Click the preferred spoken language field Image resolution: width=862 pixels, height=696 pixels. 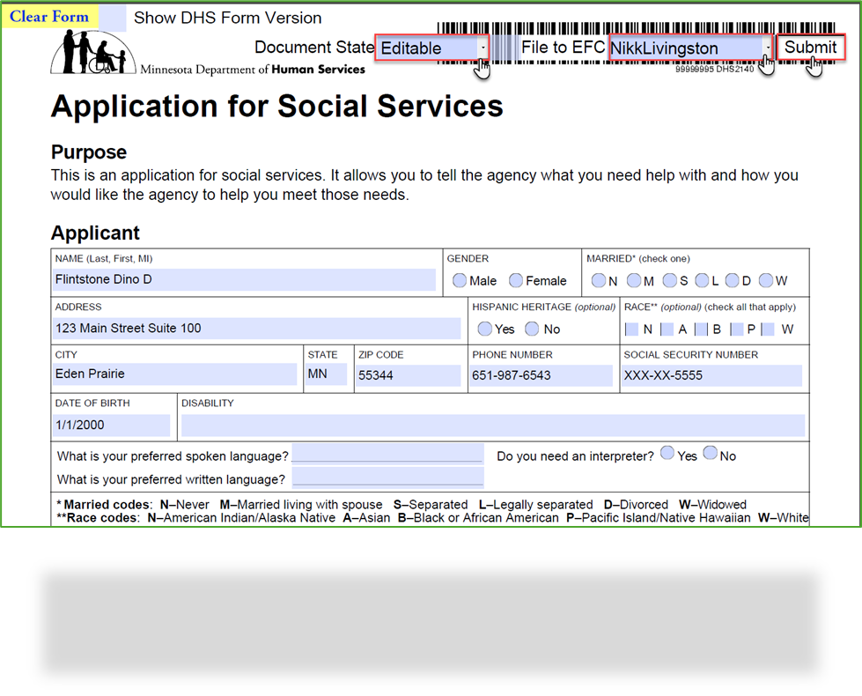[x=387, y=455]
